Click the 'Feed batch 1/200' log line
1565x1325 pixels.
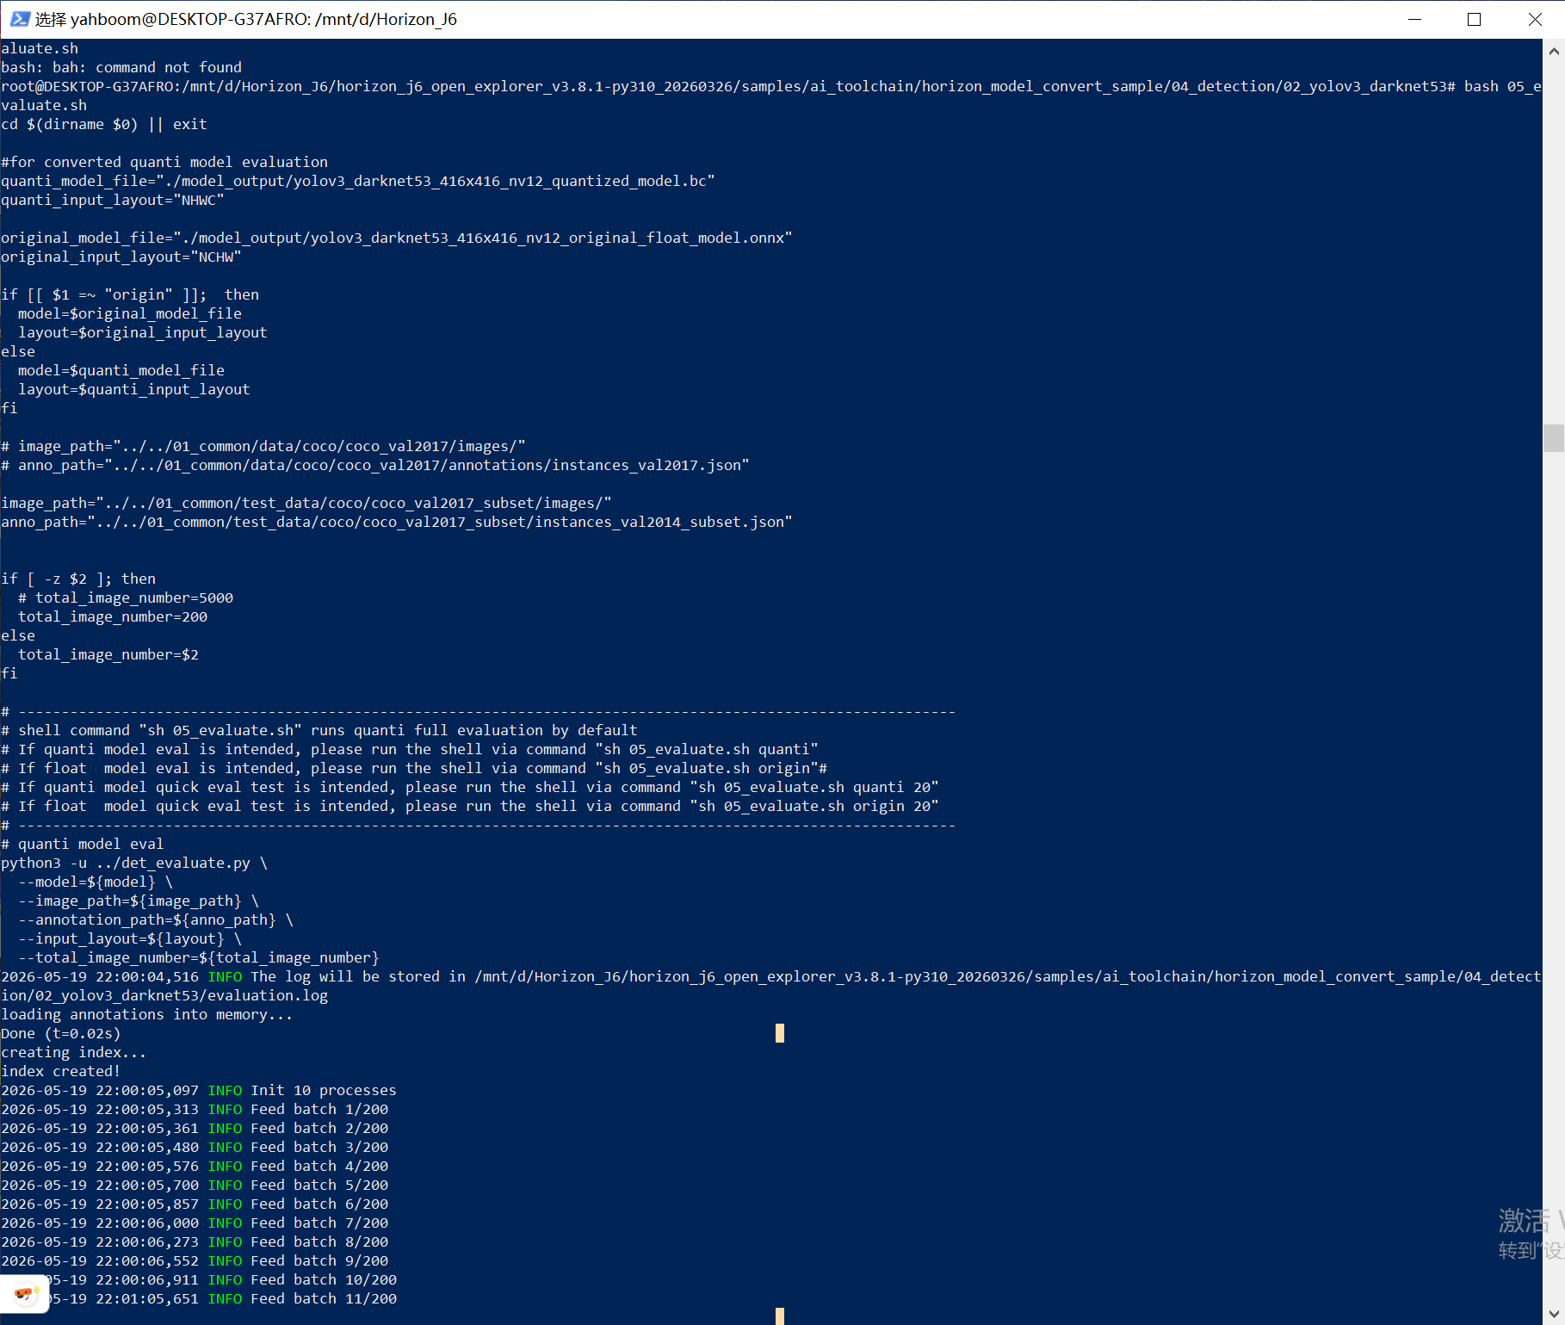click(x=195, y=1109)
